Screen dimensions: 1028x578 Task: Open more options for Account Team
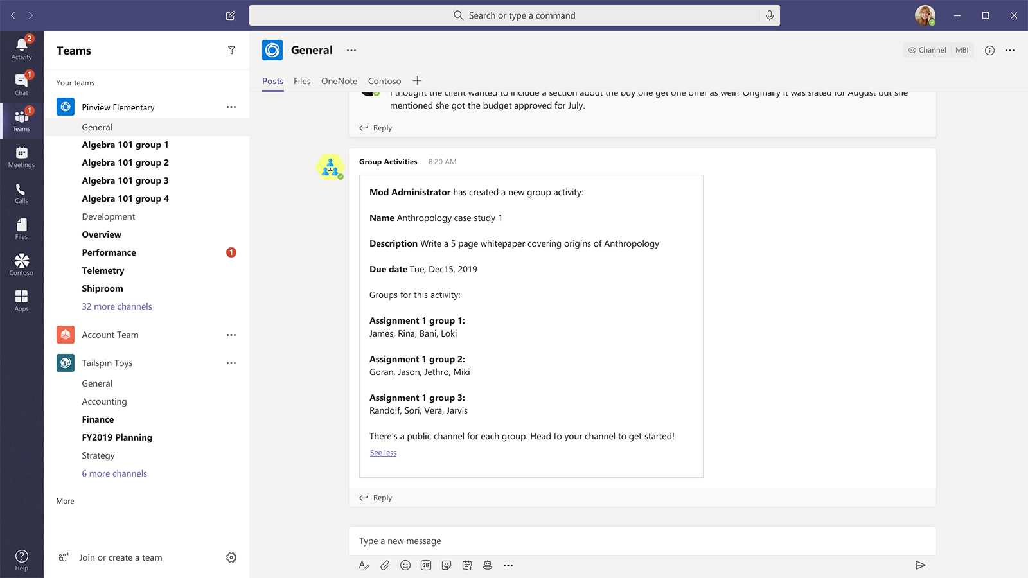point(231,335)
